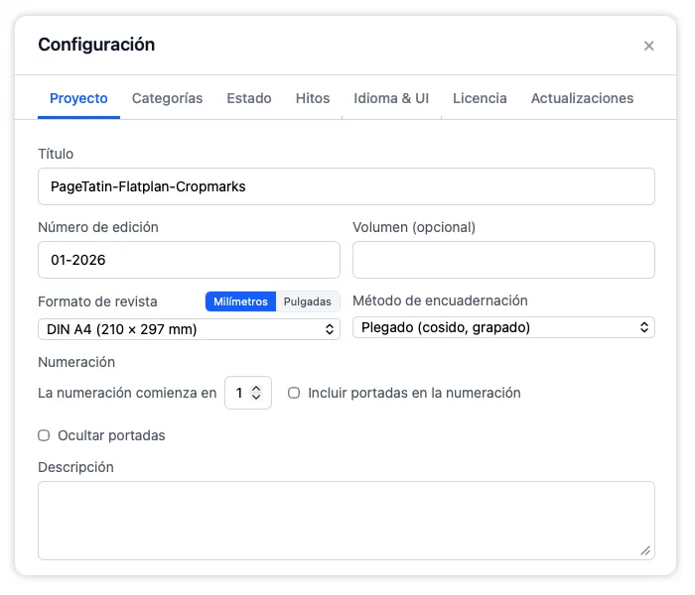Image resolution: width=695 pixels, height=595 pixels.
Task: Open the Formato de revista dropdown
Action: click(189, 329)
